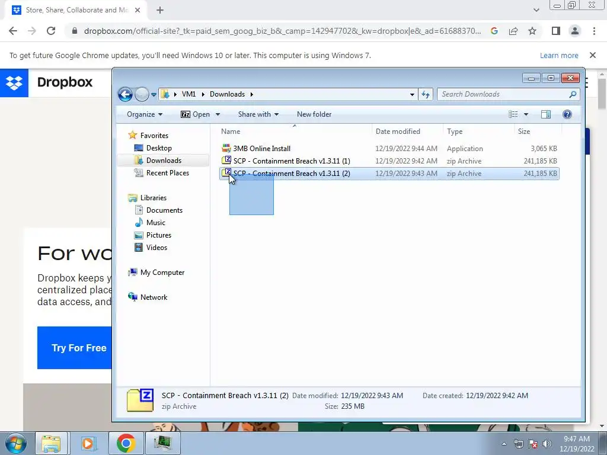607x455 pixels.
Task: Sort files by Type column
Action: [x=455, y=132]
